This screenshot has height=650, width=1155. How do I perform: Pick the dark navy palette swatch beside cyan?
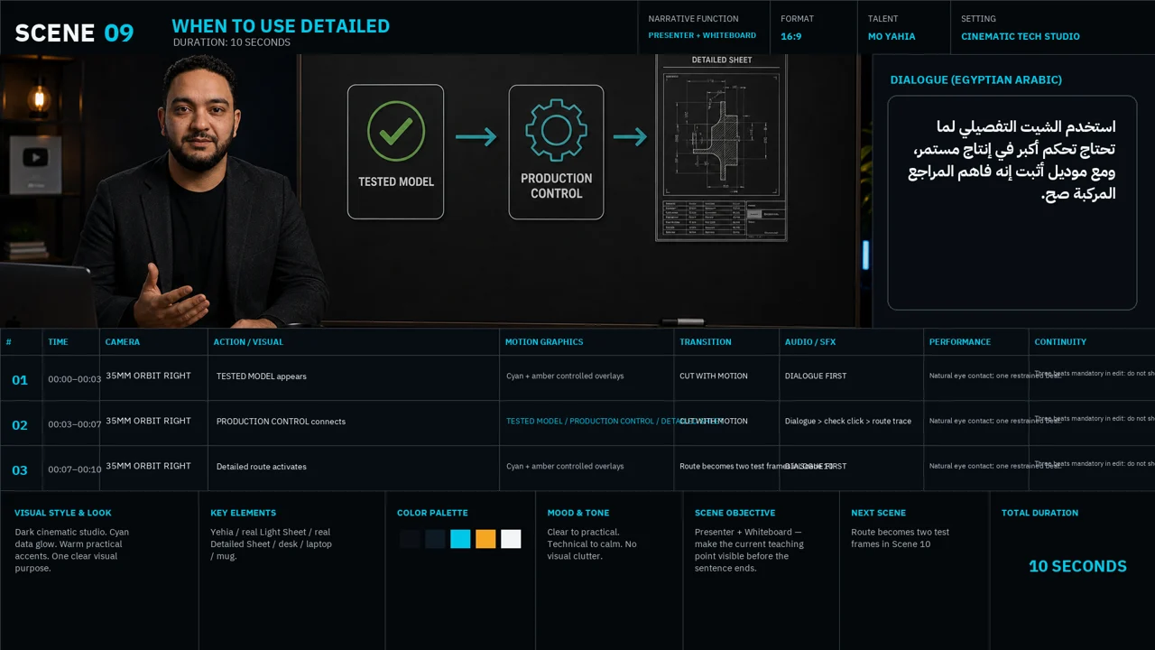tap(435, 539)
